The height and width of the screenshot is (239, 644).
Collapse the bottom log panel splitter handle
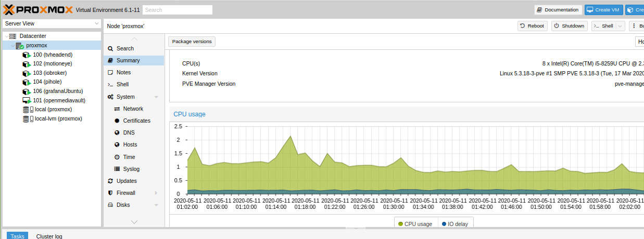pyautogui.click(x=355, y=228)
